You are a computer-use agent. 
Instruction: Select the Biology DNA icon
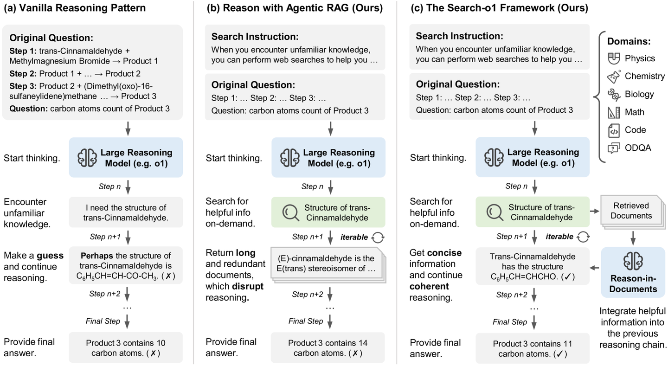(x=613, y=94)
